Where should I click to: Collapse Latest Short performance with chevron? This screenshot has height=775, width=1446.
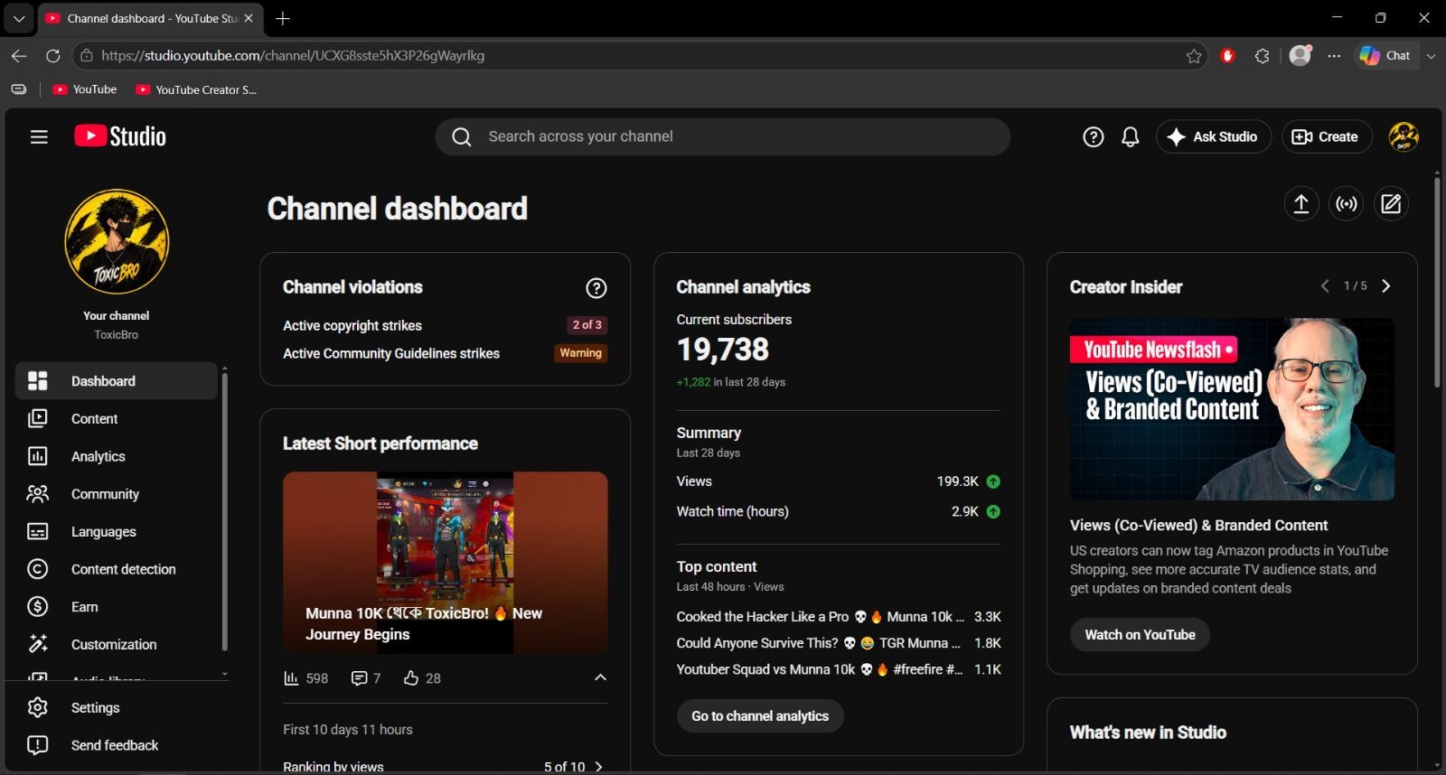(x=600, y=677)
